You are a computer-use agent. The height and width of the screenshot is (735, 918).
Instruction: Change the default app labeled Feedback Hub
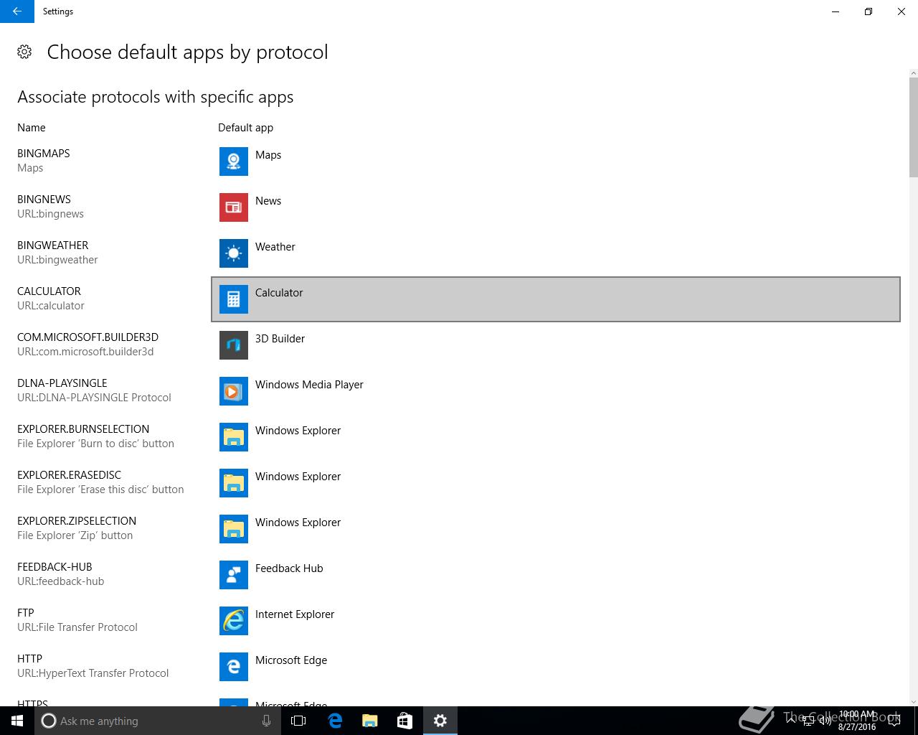point(556,575)
